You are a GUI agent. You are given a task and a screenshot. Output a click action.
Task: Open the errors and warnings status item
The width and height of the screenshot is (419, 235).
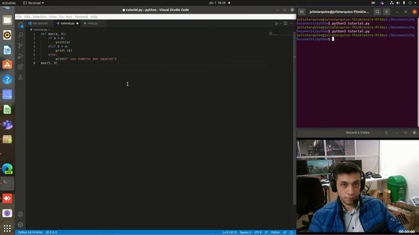(51, 232)
